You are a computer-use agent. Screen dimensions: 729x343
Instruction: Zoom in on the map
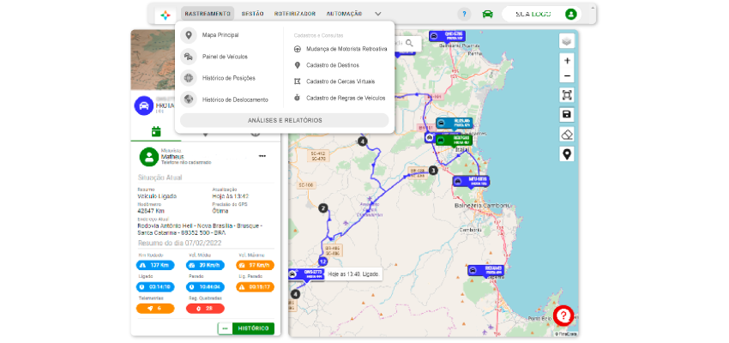coord(566,61)
